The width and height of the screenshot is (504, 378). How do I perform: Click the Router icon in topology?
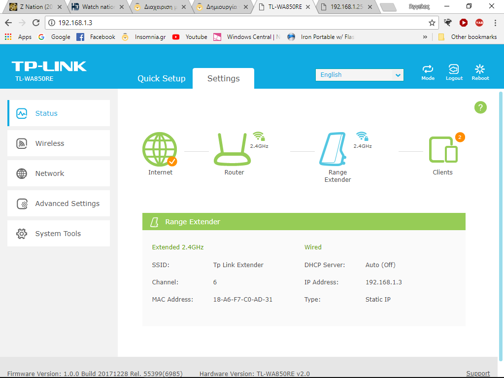(x=233, y=149)
